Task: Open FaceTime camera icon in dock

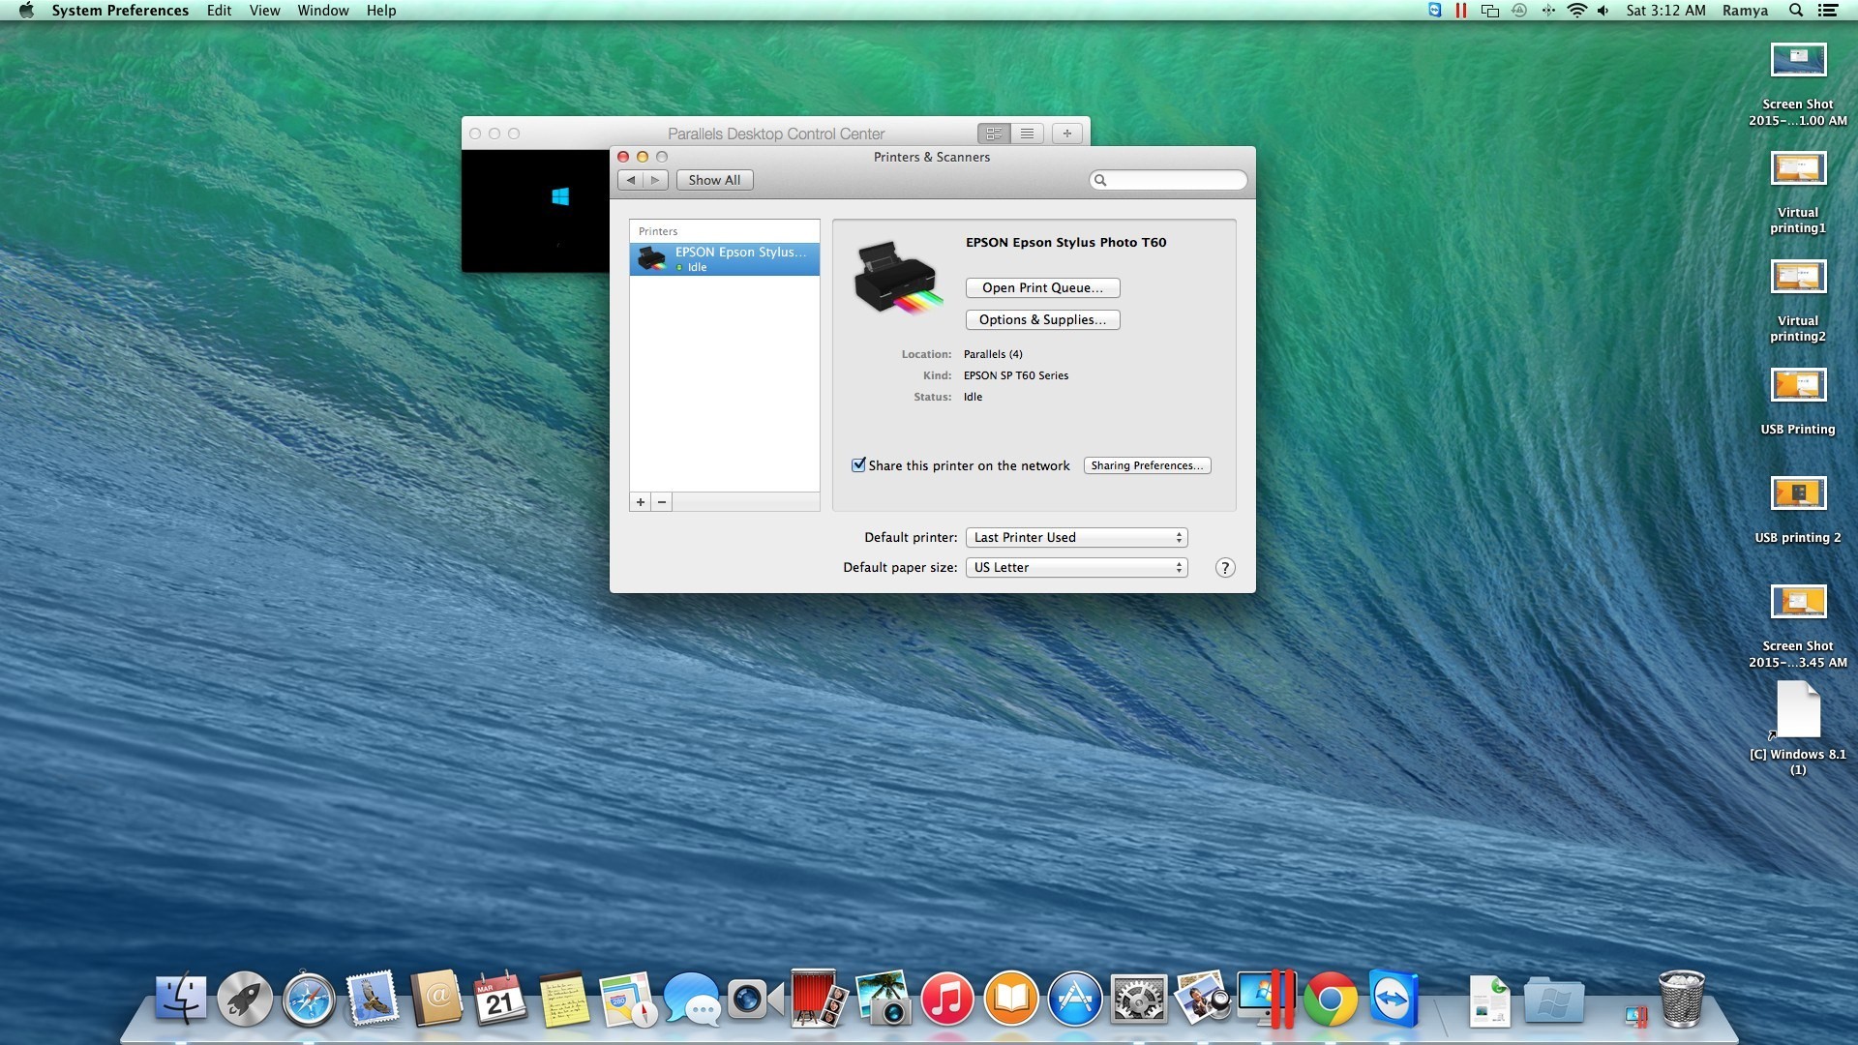Action: [x=755, y=999]
